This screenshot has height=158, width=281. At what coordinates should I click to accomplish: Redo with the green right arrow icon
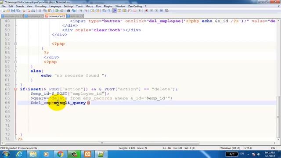62,11
